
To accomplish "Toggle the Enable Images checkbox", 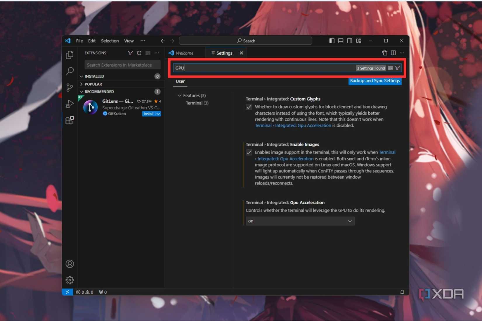I will pos(249,153).
